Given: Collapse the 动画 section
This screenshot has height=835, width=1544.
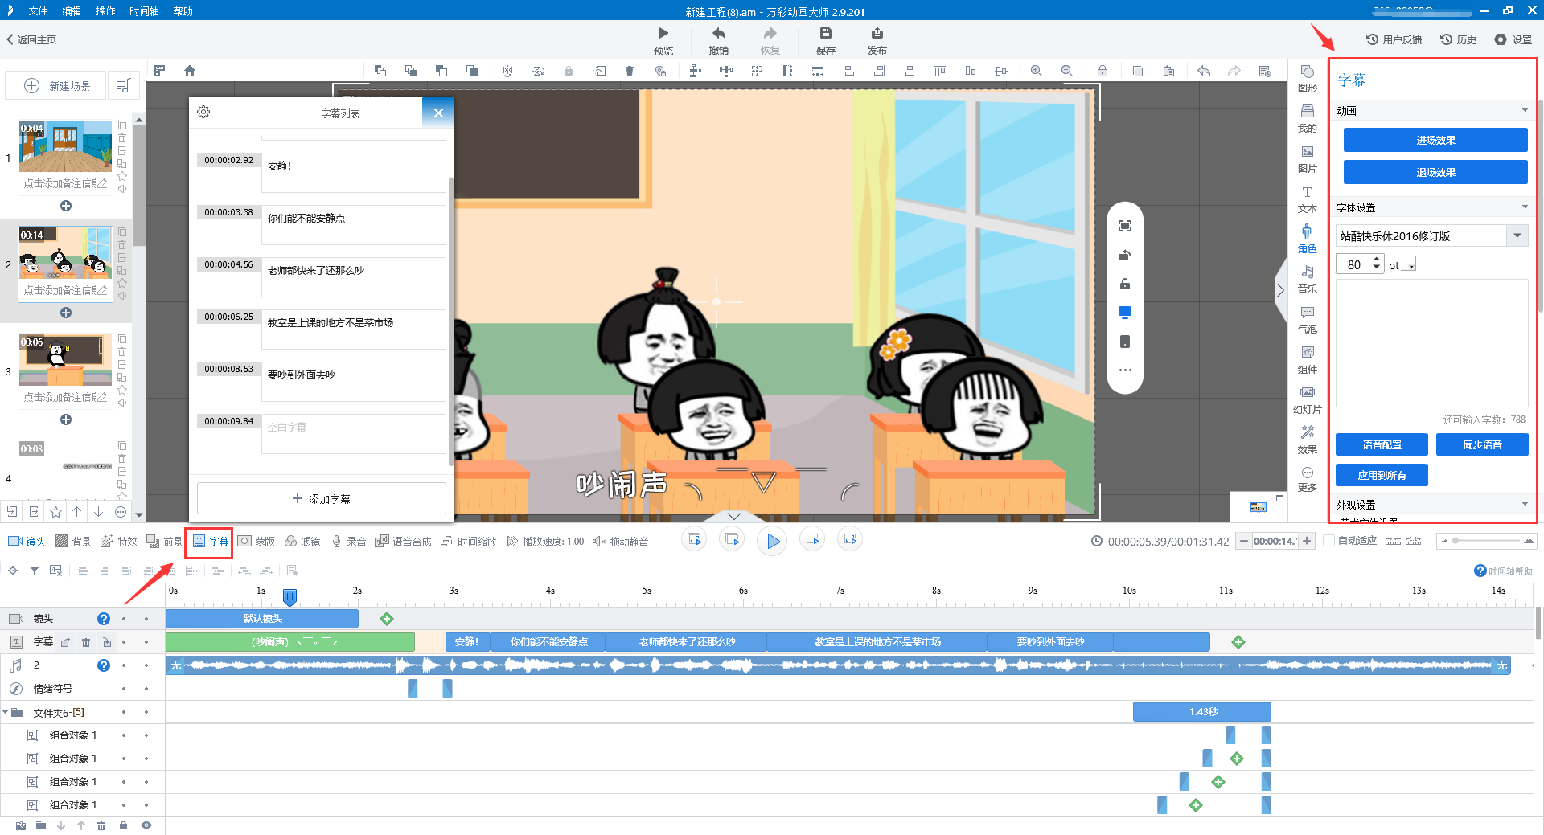Looking at the screenshot, I should tap(1525, 110).
